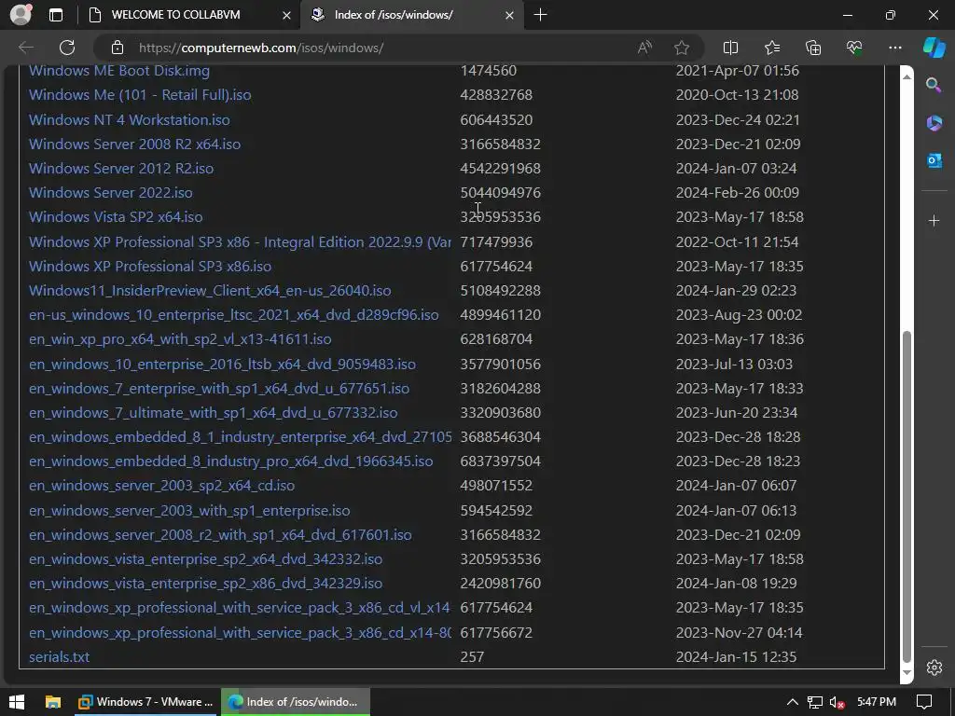Show hidden system tray icons
955x716 pixels.
793,702
